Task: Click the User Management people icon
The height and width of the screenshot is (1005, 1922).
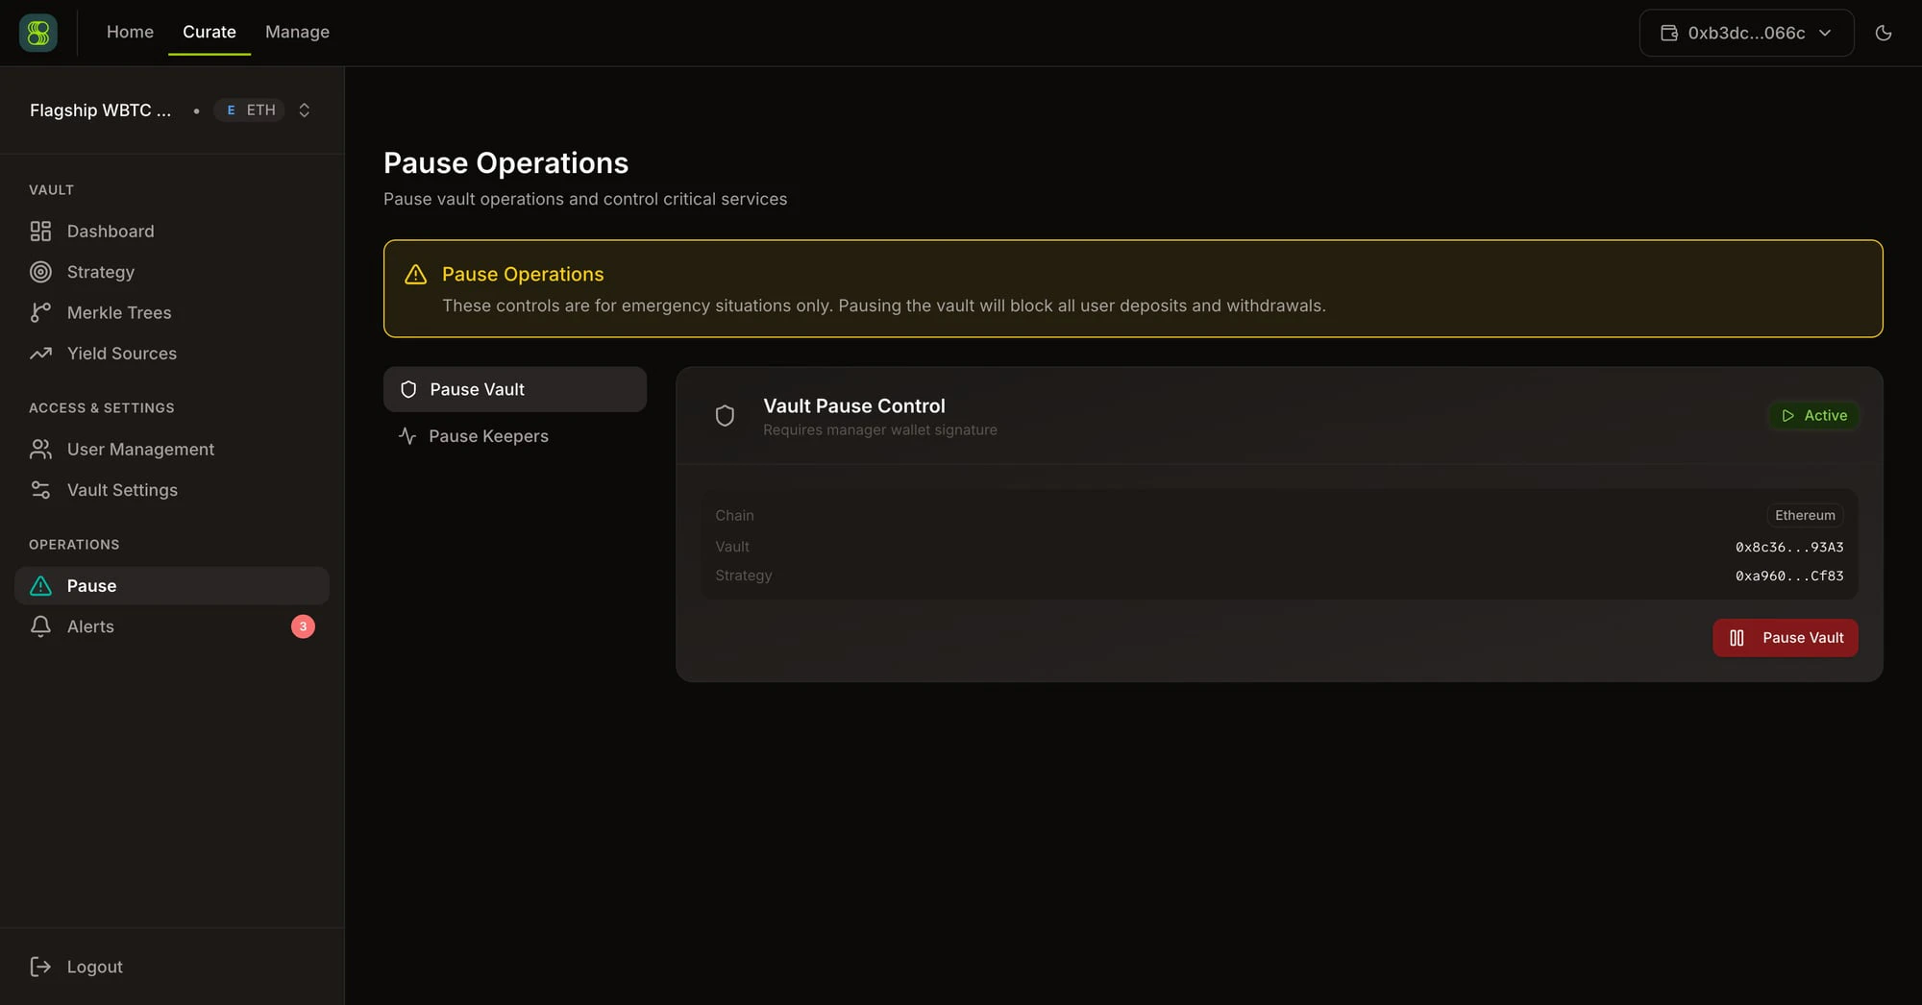Action: coord(40,449)
